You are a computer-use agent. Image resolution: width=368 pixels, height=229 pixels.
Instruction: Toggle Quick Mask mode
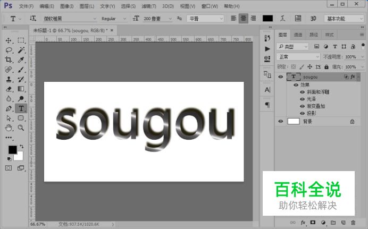click(9, 168)
